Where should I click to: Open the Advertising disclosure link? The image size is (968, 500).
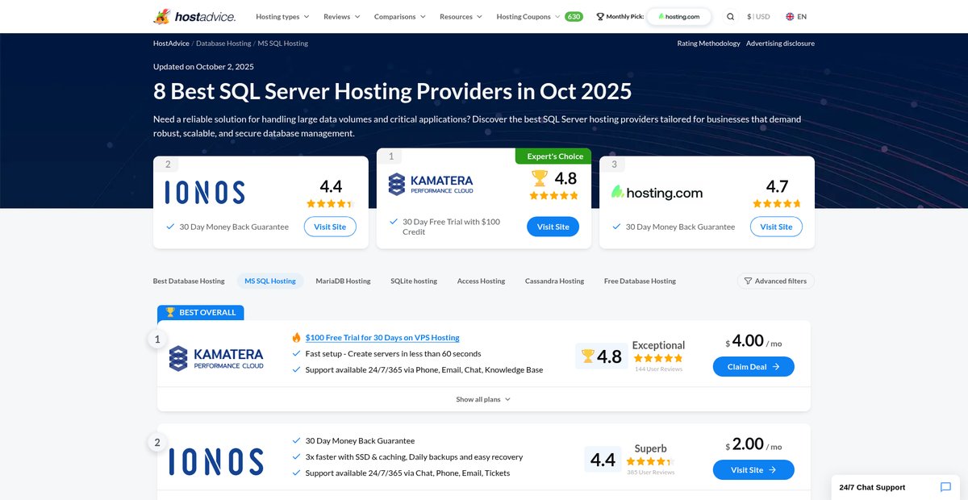[x=780, y=43]
